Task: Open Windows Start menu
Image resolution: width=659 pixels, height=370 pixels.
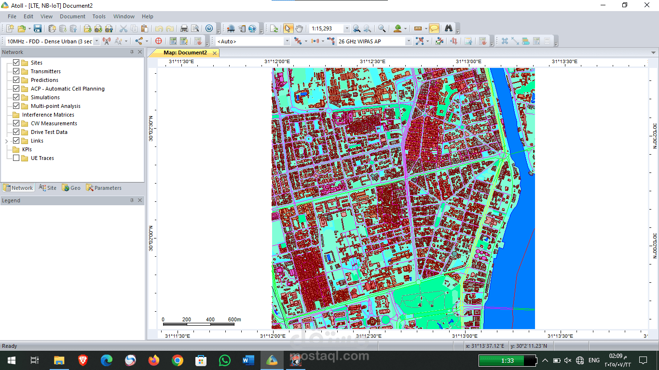Action: tap(11, 360)
